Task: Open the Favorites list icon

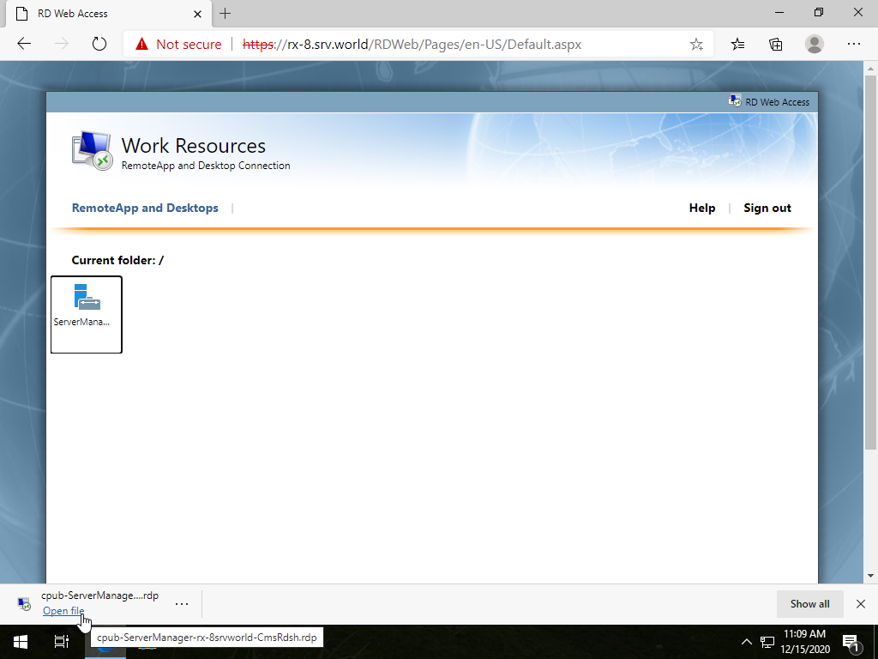Action: tap(738, 44)
